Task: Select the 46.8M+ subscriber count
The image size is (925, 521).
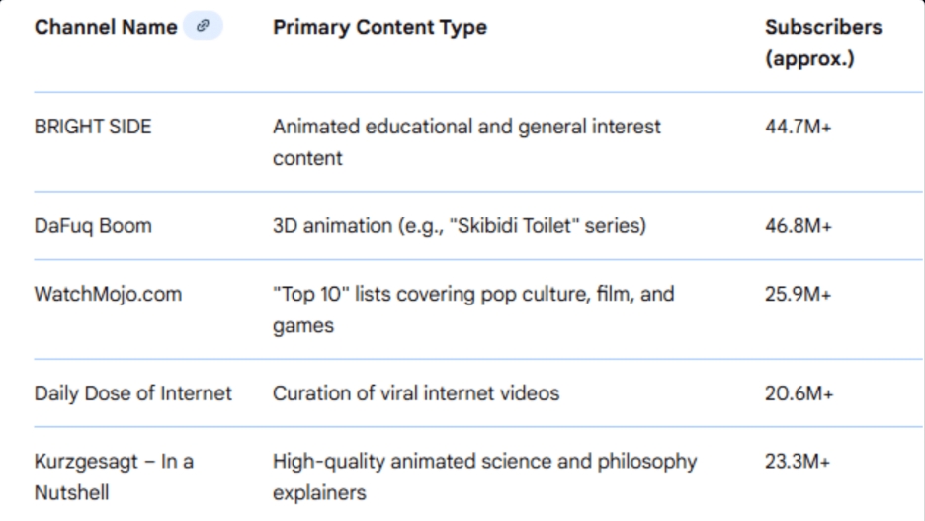Action: coord(799,225)
